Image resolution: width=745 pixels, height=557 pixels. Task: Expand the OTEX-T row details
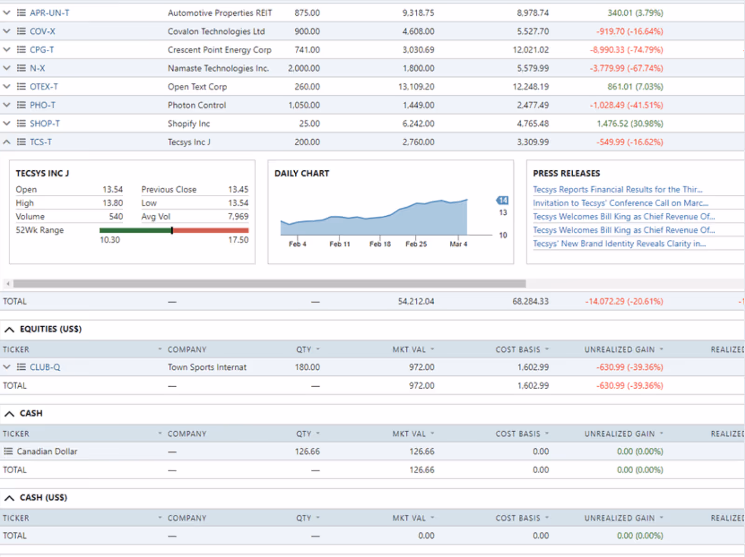coord(7,86)
